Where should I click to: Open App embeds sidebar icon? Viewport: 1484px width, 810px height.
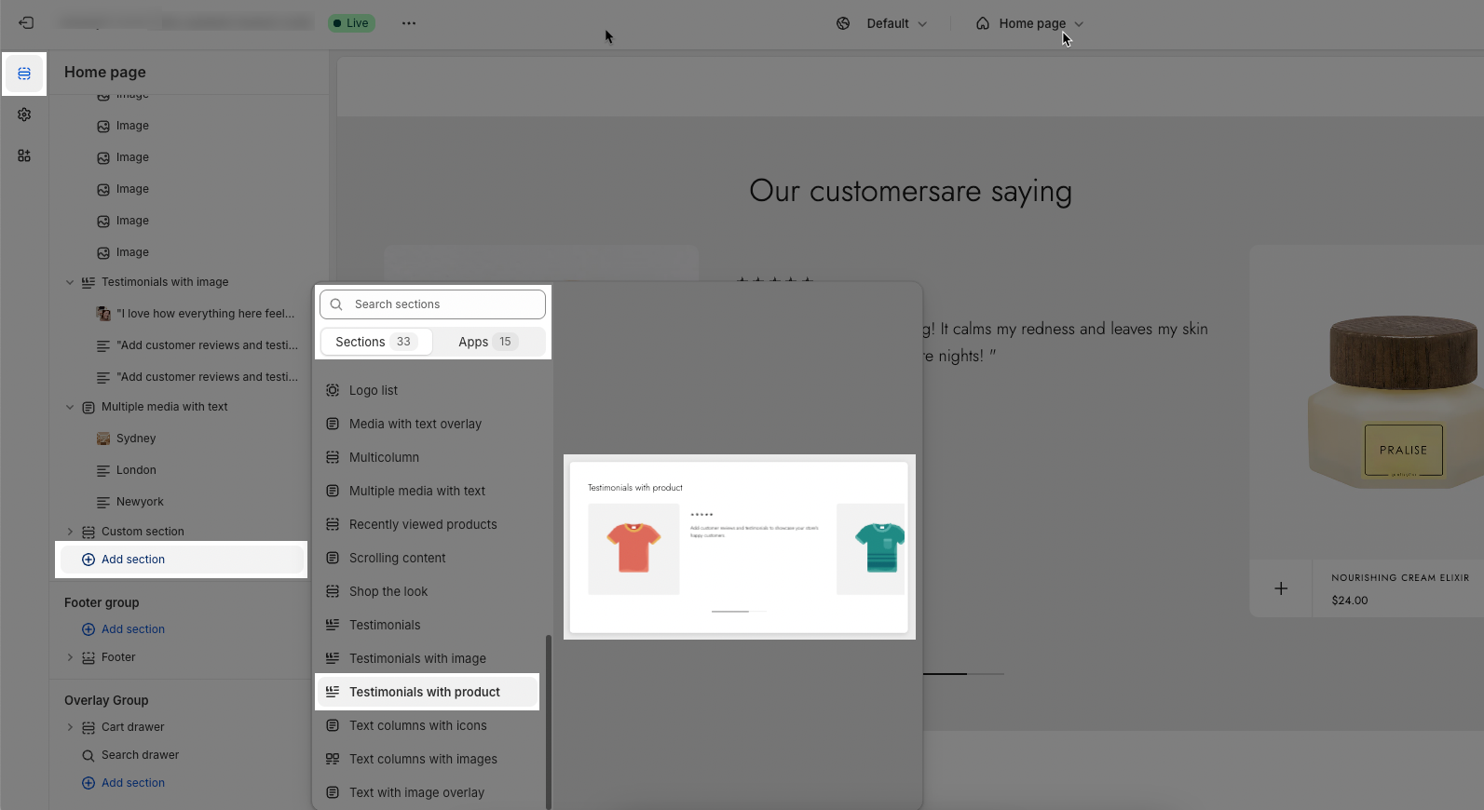[24, 155]
